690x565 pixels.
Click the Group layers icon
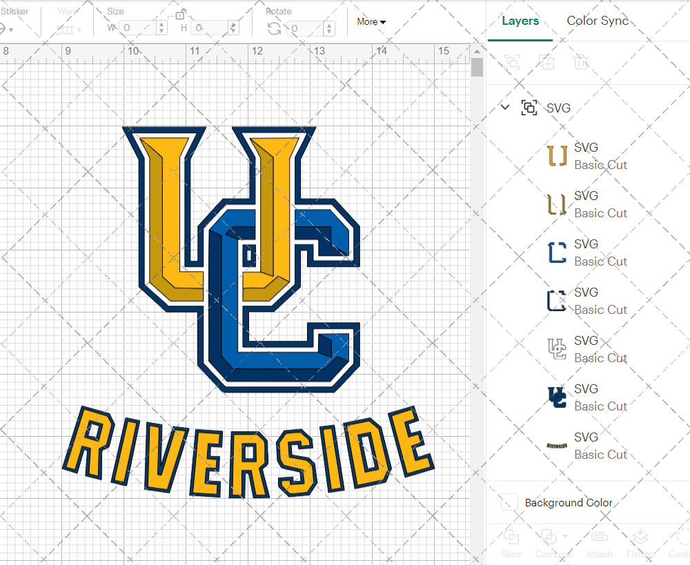[513, 63]
